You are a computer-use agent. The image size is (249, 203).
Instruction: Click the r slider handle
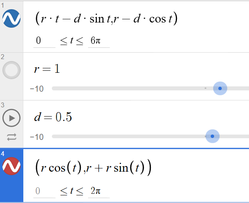[x=220, y=88]
